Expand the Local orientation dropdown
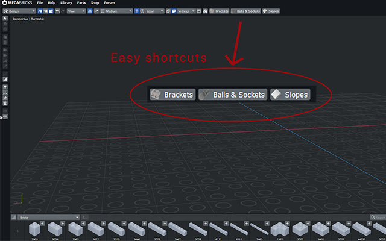The height and width of the screenshot is (241, 386). click(154, 11)
